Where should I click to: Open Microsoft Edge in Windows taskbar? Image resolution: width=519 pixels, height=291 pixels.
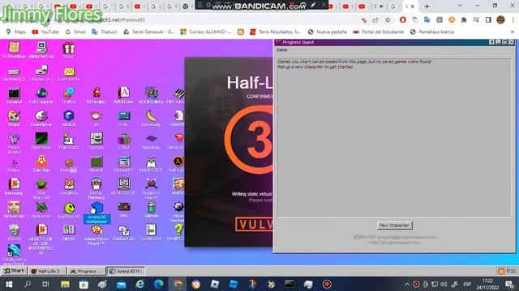(159, 284)
